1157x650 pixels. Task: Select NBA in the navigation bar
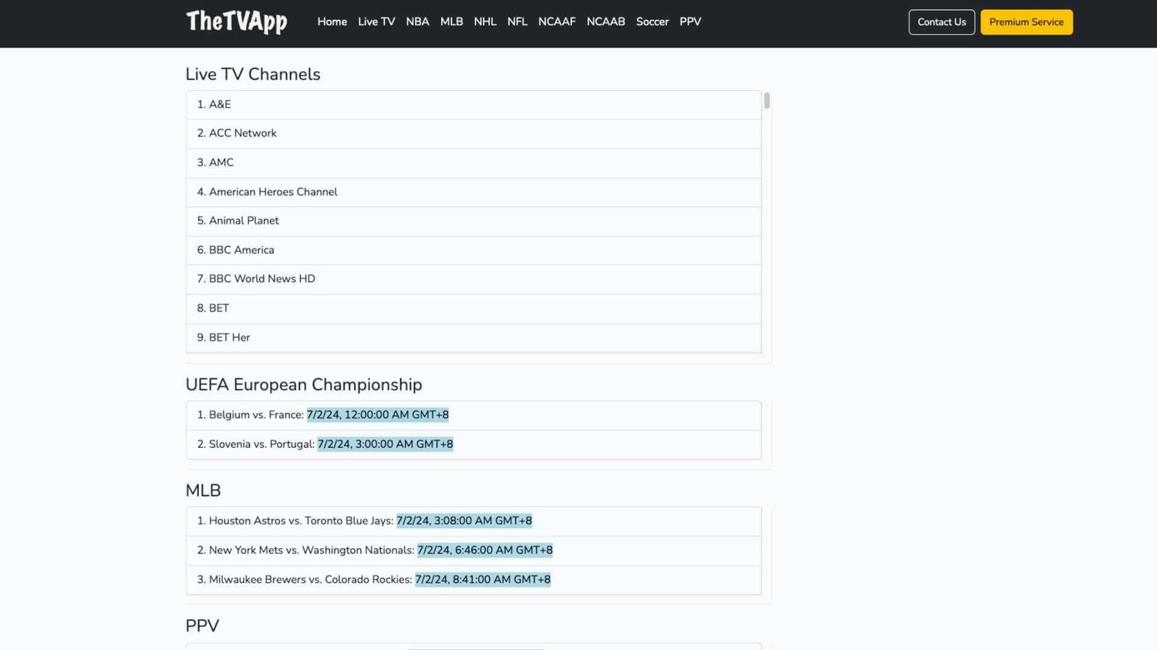click(417, 22)
